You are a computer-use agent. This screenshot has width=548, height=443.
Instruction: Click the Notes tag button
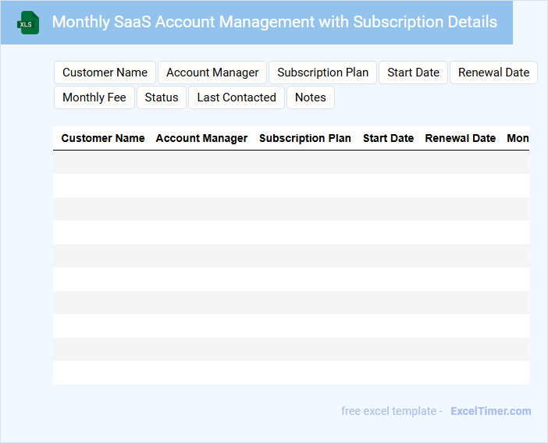(310, 97)
